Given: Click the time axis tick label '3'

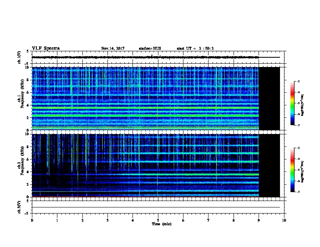Looking at the screenshot, I should pos(107,220).
